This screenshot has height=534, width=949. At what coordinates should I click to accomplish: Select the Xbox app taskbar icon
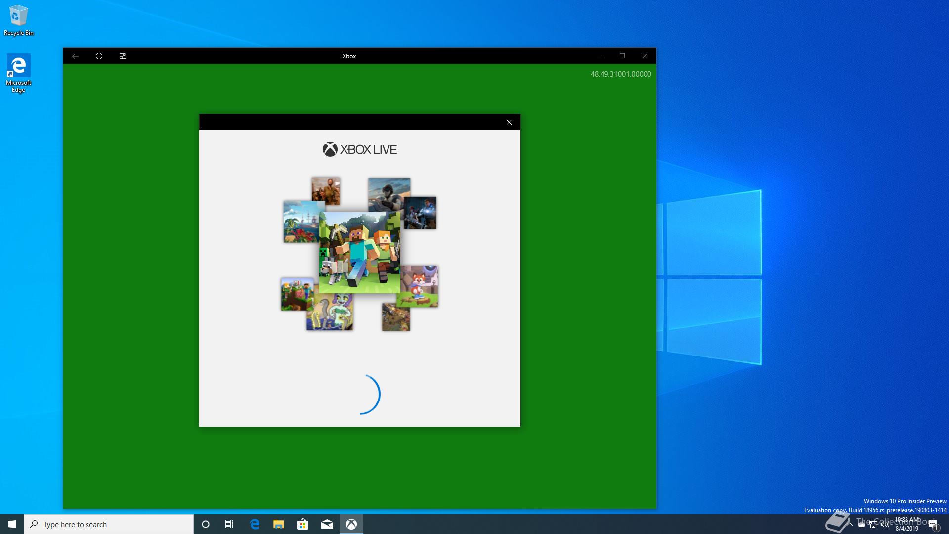coord(351,524)
